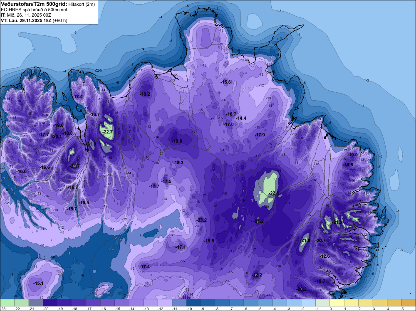416x311 pixels.
Task: Click the gray-blue legend swatch between -21 and -20
Action: pyautogui.click(x=36, y=303)
